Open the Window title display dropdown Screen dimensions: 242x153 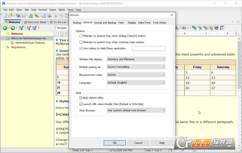coord(136,59)
